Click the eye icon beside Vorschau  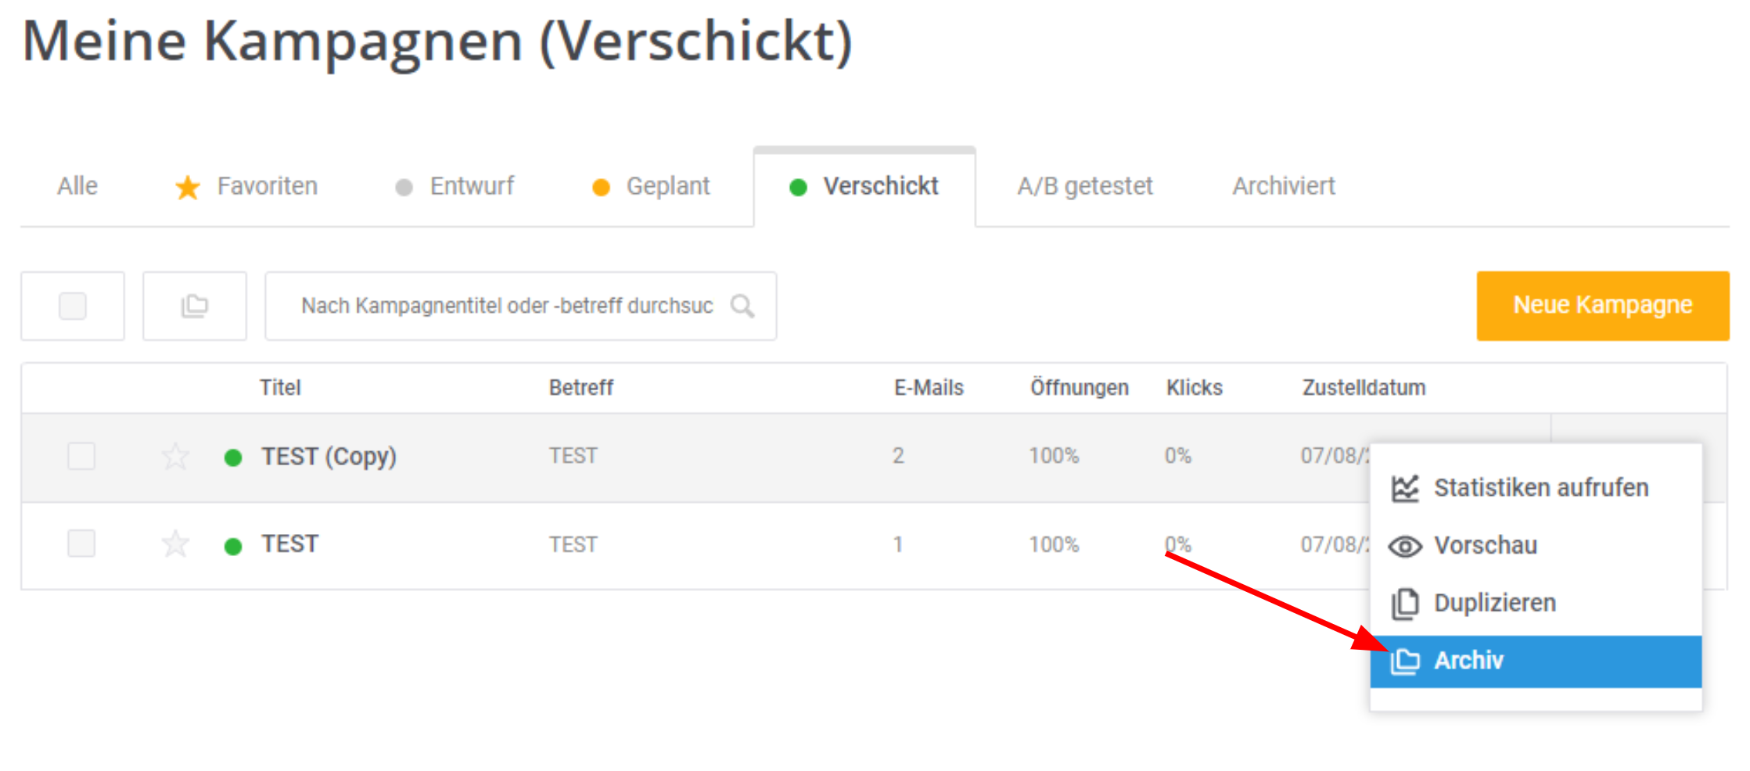pos(1405,546)
